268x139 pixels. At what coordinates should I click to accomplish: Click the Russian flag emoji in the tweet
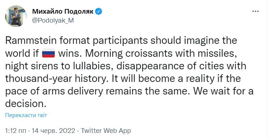pos(48,53)
